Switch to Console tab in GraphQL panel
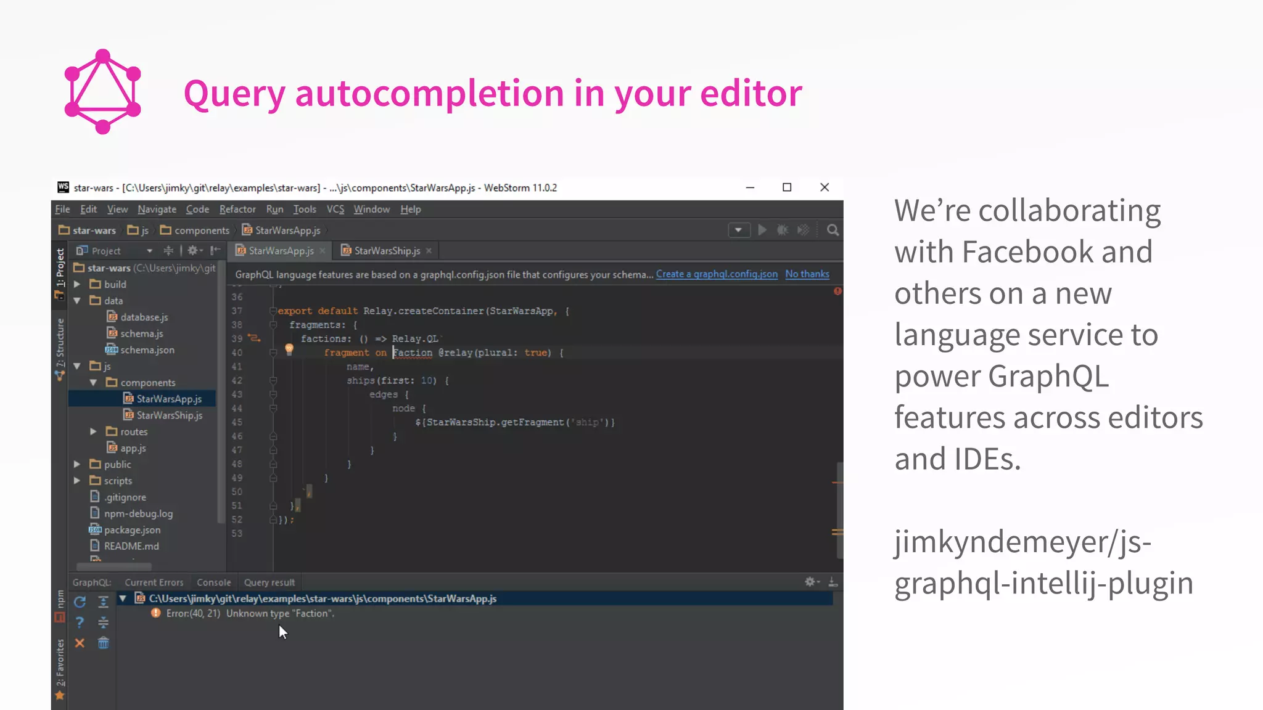This screenshot has height=710, width=1263. pos(214,582)
